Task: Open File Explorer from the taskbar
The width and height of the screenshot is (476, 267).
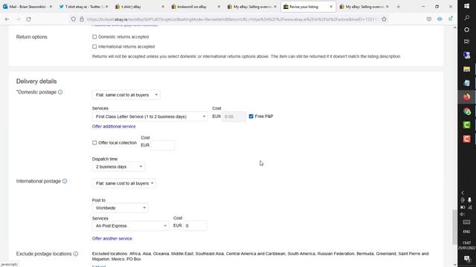Action: (466, 69)
